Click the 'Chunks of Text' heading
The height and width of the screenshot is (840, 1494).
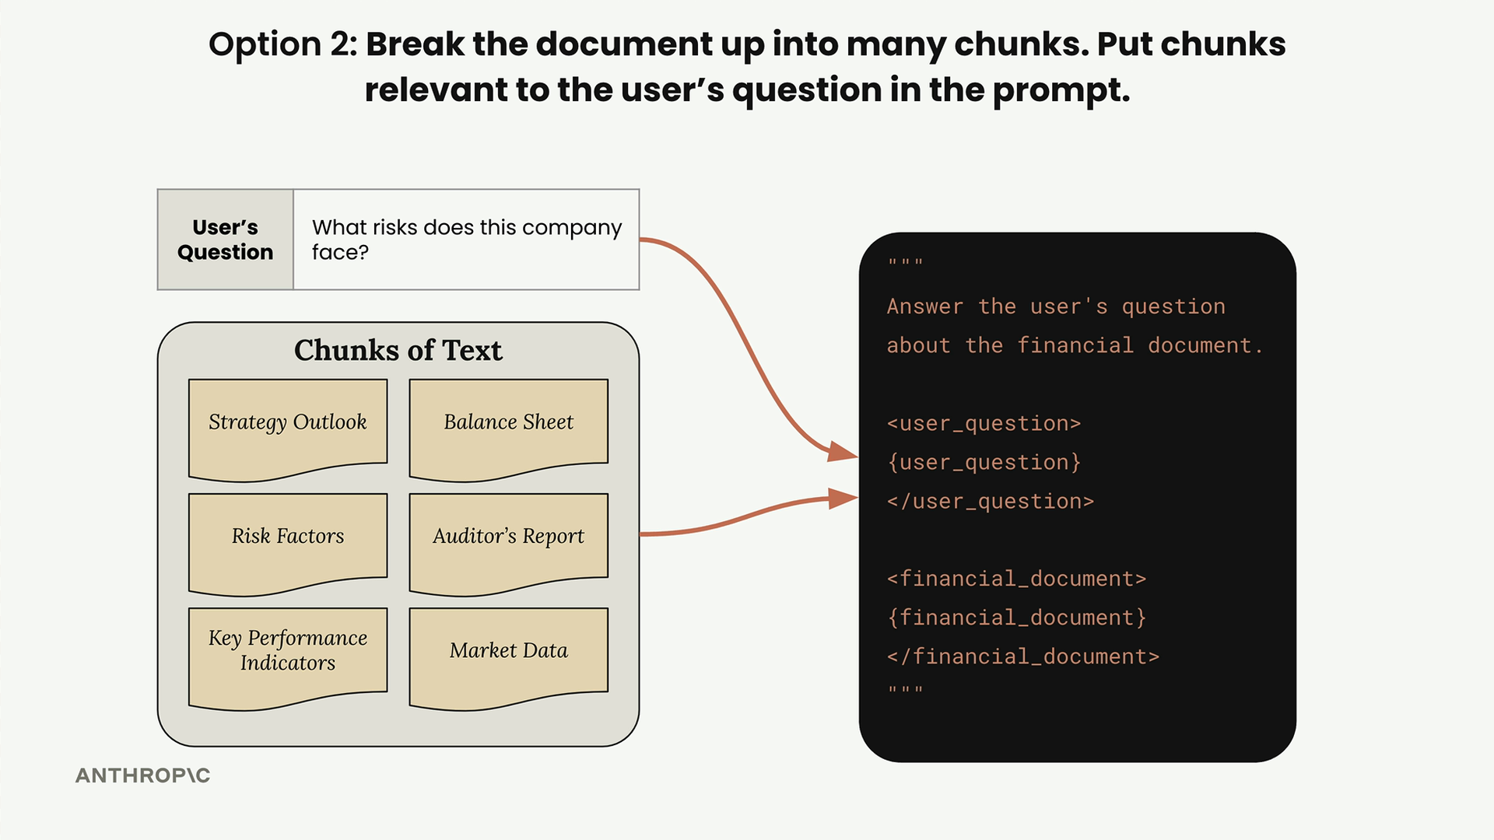tap(398, 350)
